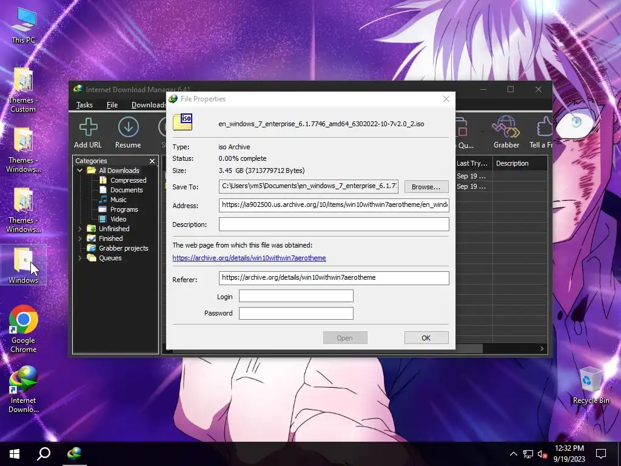The height and width of the screenshot is (466, 621).
Task: Click the Password input field
Action: [x=296, y=313]
